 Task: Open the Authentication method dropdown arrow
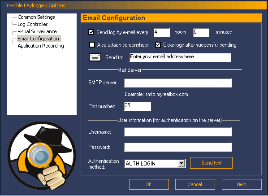pos(182,163)
